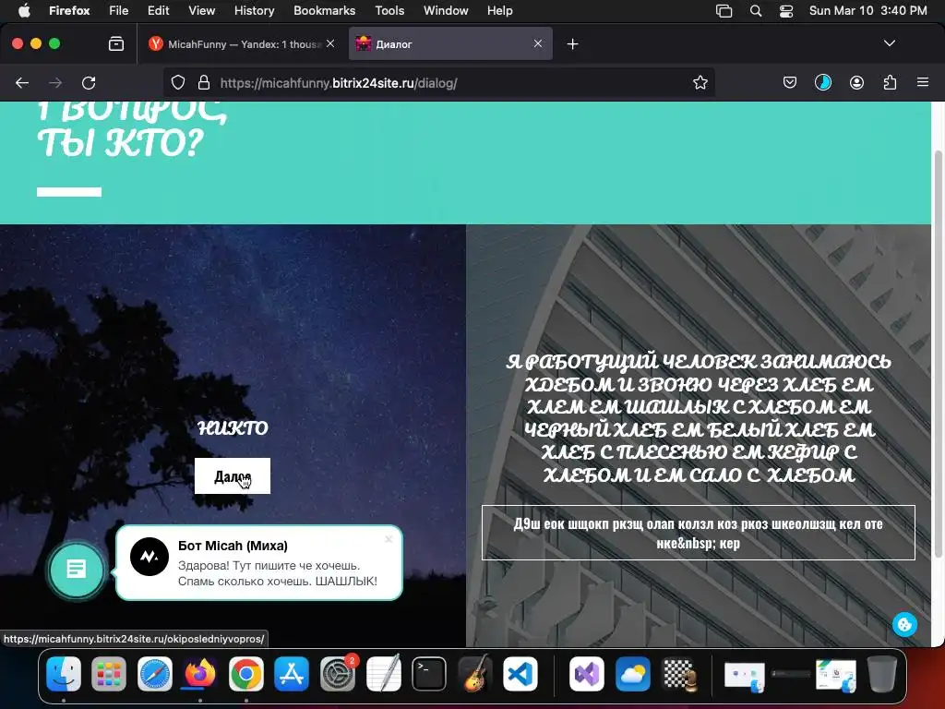Click the outlined gibberish text box
This screenshot has width=945, height=709.
click(699, 533)
